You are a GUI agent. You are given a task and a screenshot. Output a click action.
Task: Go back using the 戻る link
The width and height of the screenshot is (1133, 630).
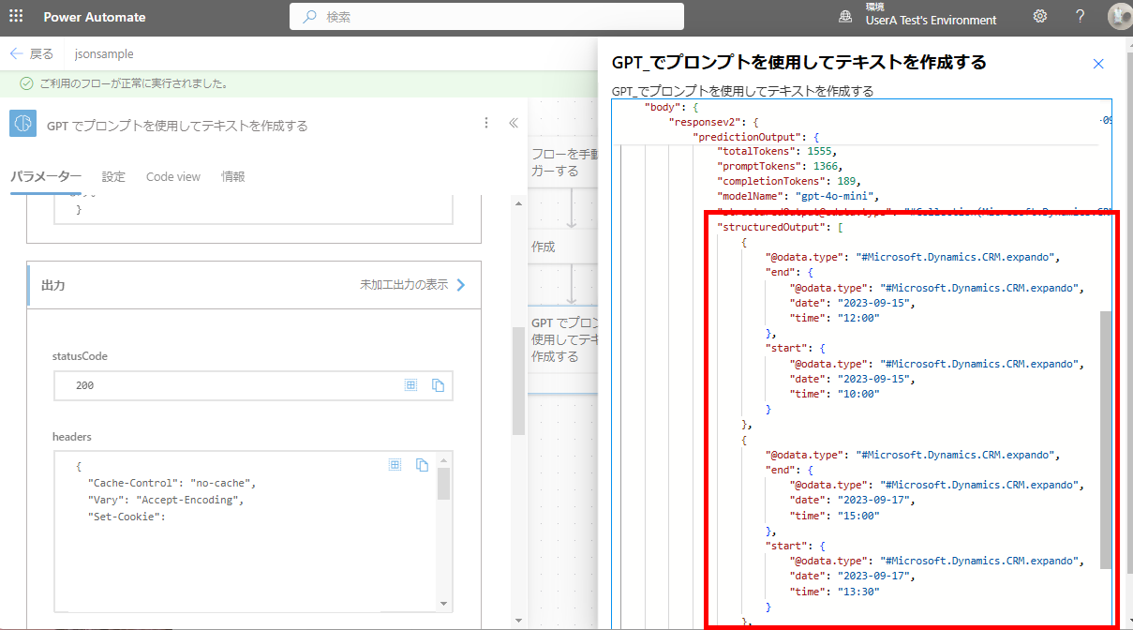tap(31, 53)
